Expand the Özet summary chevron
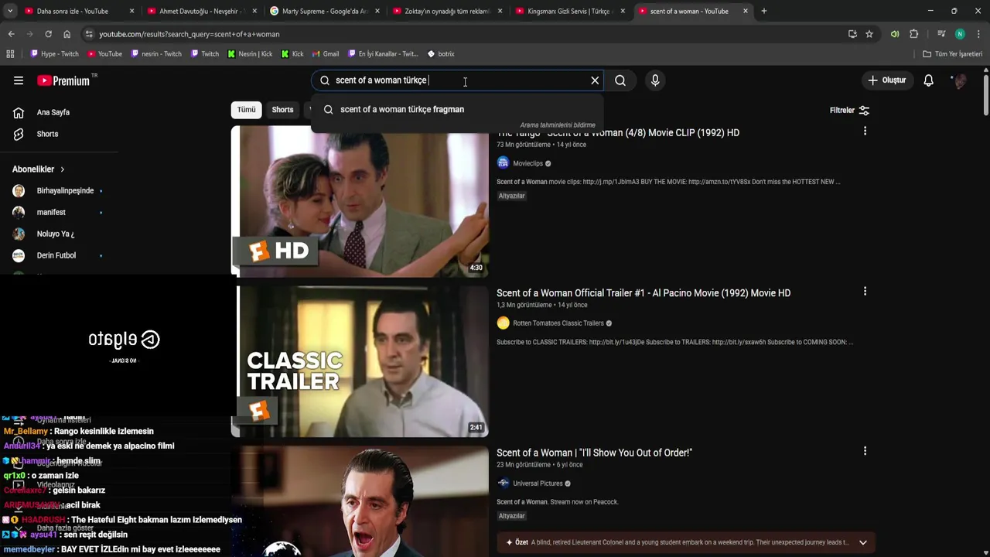990x557 pixels. point(862,542)
